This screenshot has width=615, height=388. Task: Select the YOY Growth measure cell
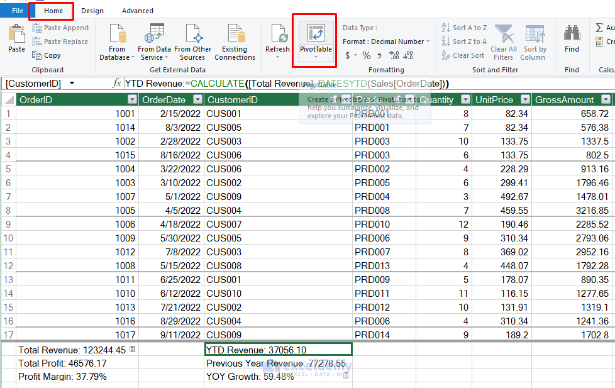[x=279, y=377]
